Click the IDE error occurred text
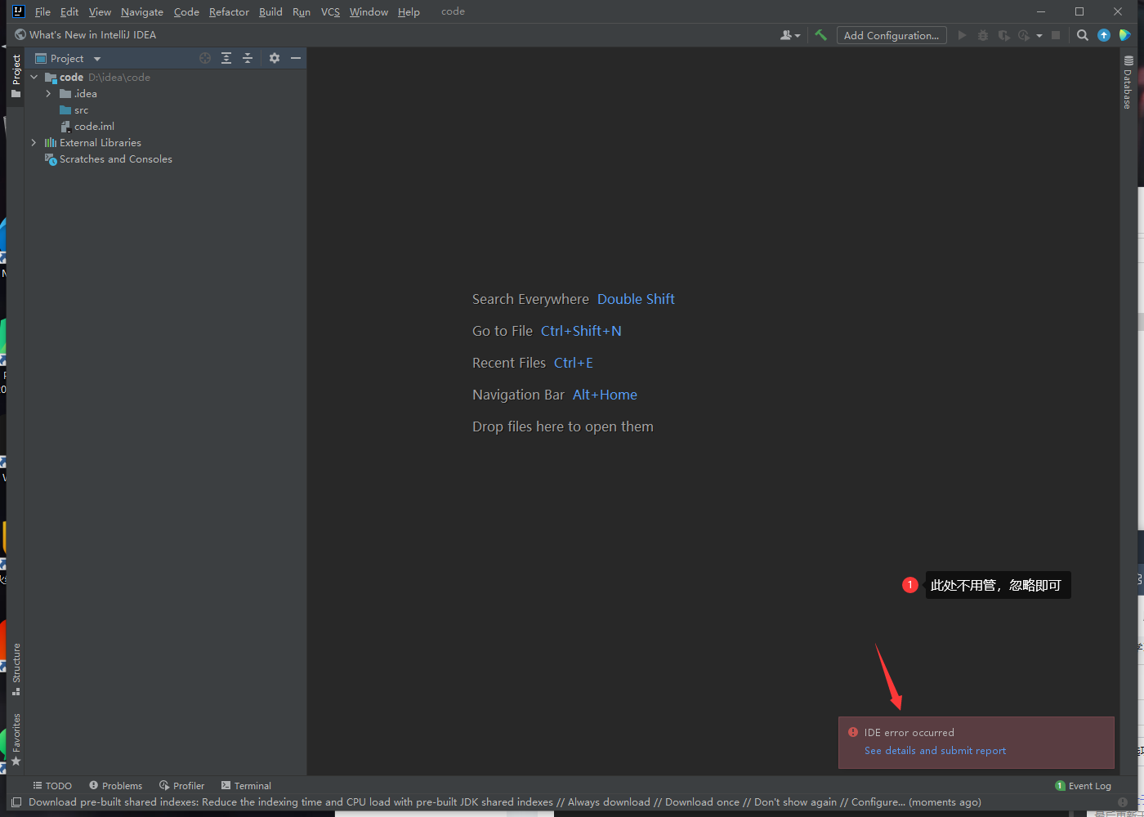Viewport: 1144px width, 817px height. pos(909,733)
